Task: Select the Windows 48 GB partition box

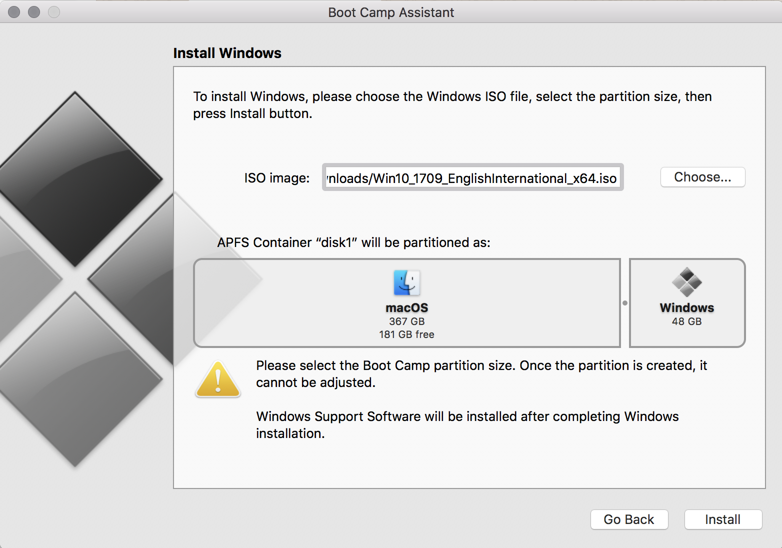Action: 687,303
